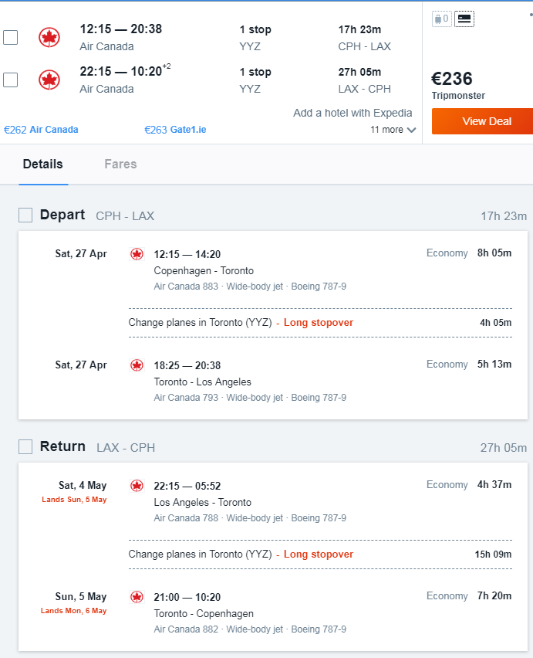533x658 pixels.
Task: Click the carry-on bag count icon
Action: tap(442, 19)
